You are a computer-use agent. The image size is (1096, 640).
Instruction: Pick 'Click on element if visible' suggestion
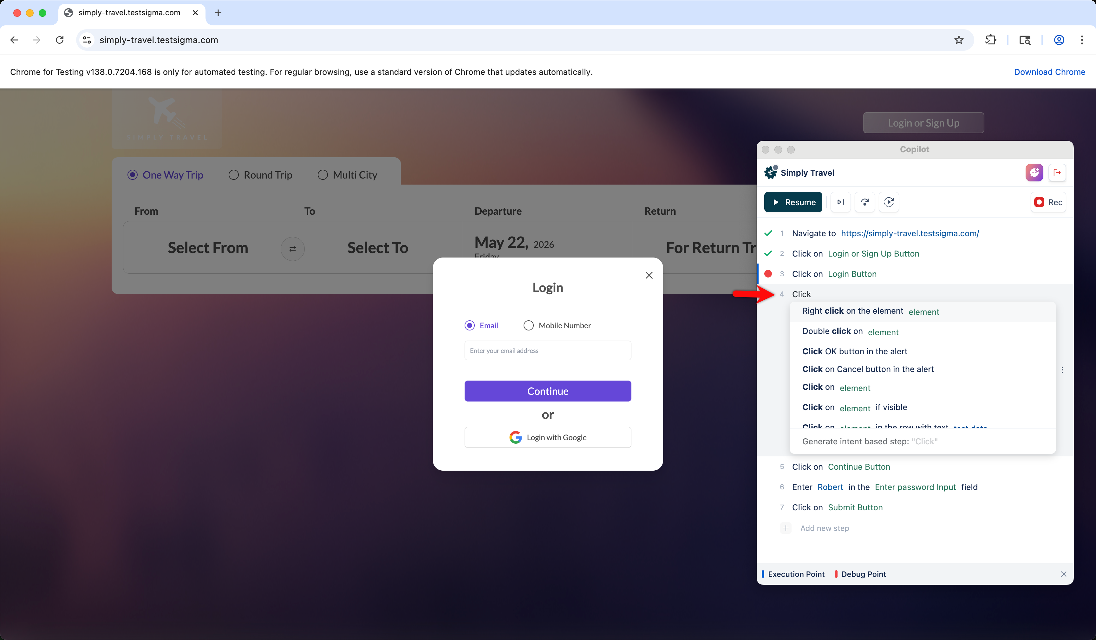coord(923,408)
